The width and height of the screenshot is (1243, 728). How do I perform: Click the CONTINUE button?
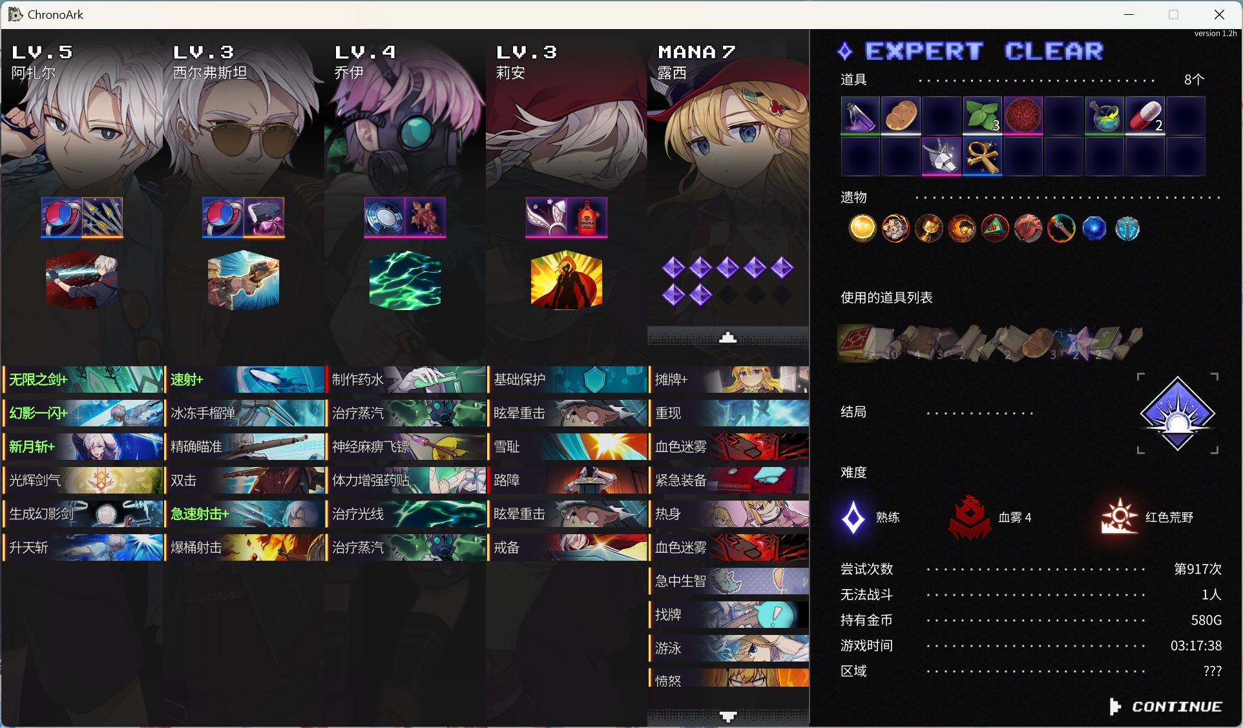click(x=1165, y=707)
